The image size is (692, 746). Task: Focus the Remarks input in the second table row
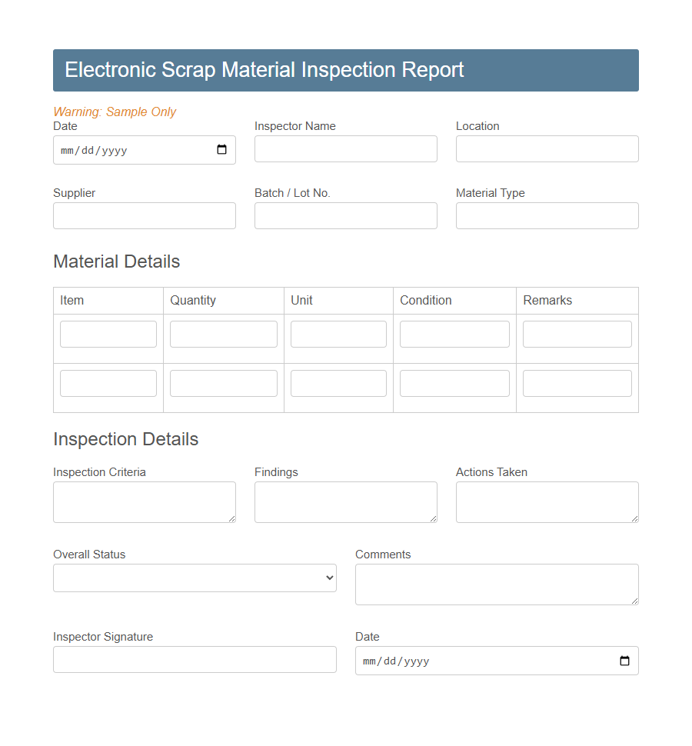click(577, 383)
